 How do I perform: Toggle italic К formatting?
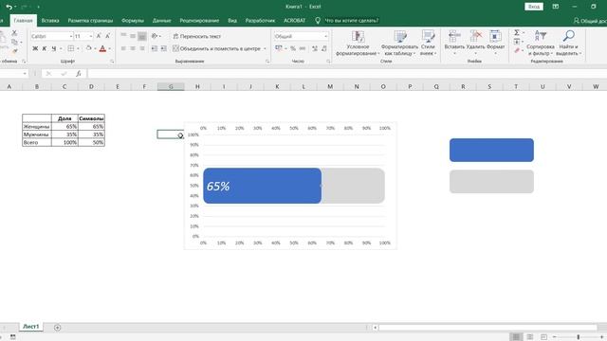[45, 48]
